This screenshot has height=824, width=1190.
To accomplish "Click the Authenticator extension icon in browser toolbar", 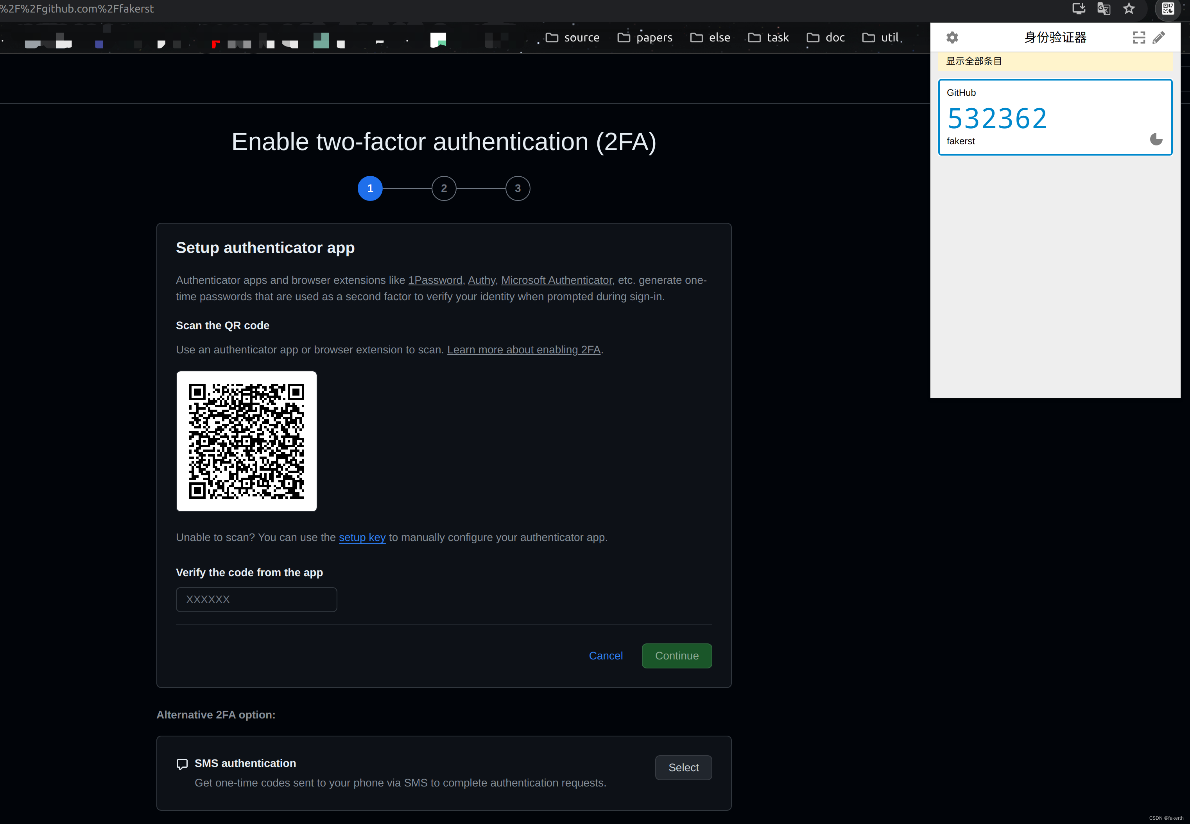I will (x=1168, y=9).
